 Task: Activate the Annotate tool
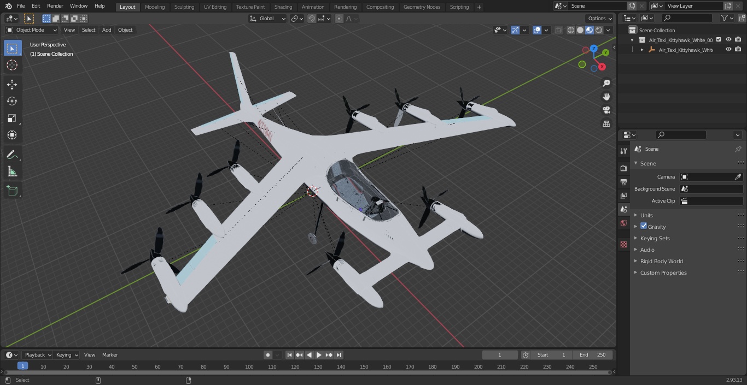[x=12, y=155]
